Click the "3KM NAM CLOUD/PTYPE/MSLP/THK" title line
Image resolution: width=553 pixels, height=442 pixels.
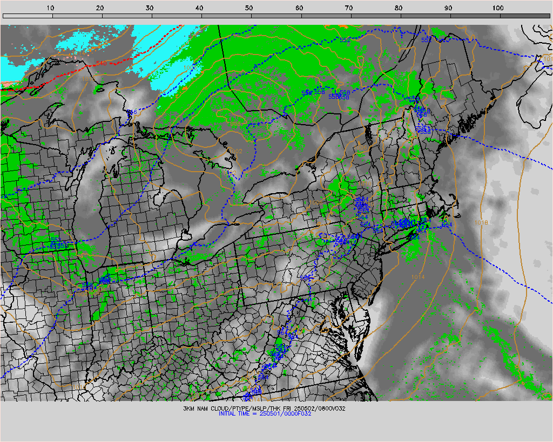(x=264, y=409)
